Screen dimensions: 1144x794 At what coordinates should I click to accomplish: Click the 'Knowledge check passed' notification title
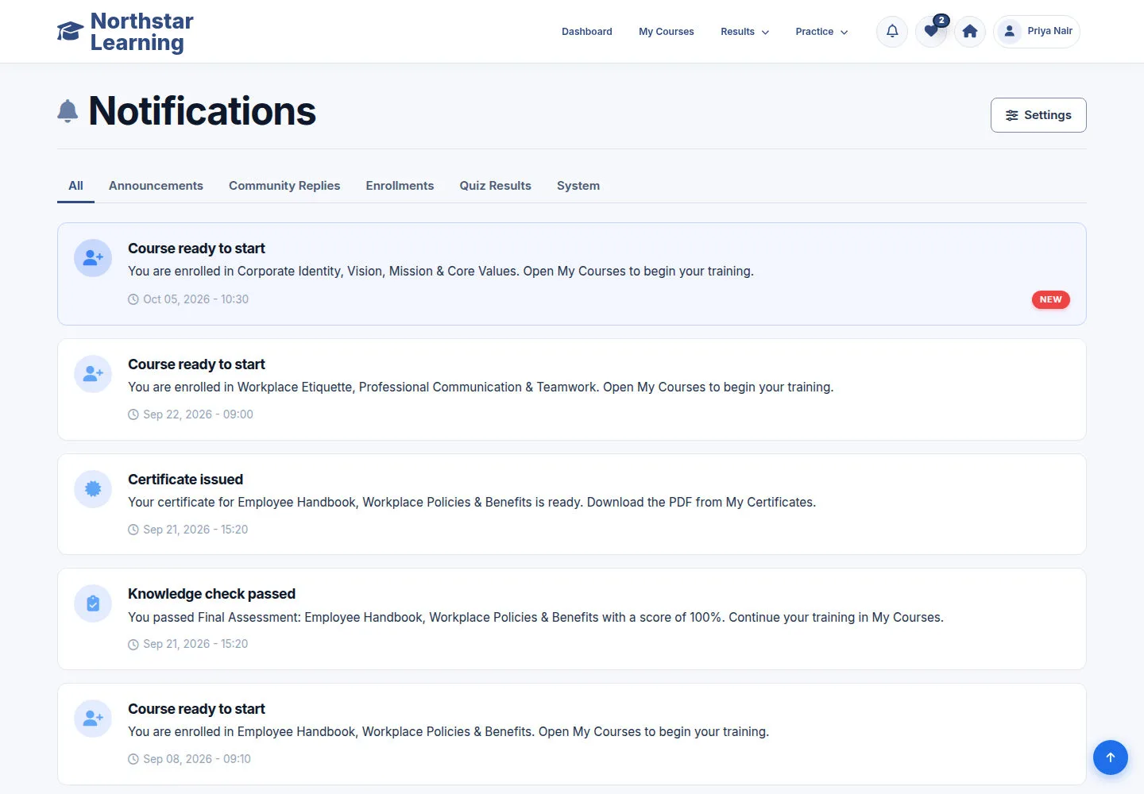click(x=211, y=594)
